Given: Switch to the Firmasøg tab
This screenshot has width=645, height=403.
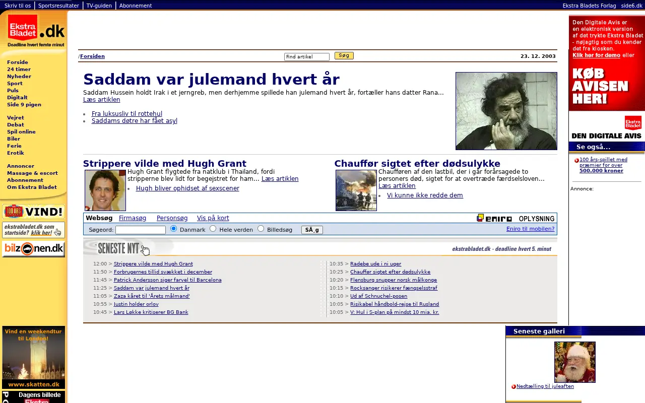Looking at the screenshot, I should [133, 218].
